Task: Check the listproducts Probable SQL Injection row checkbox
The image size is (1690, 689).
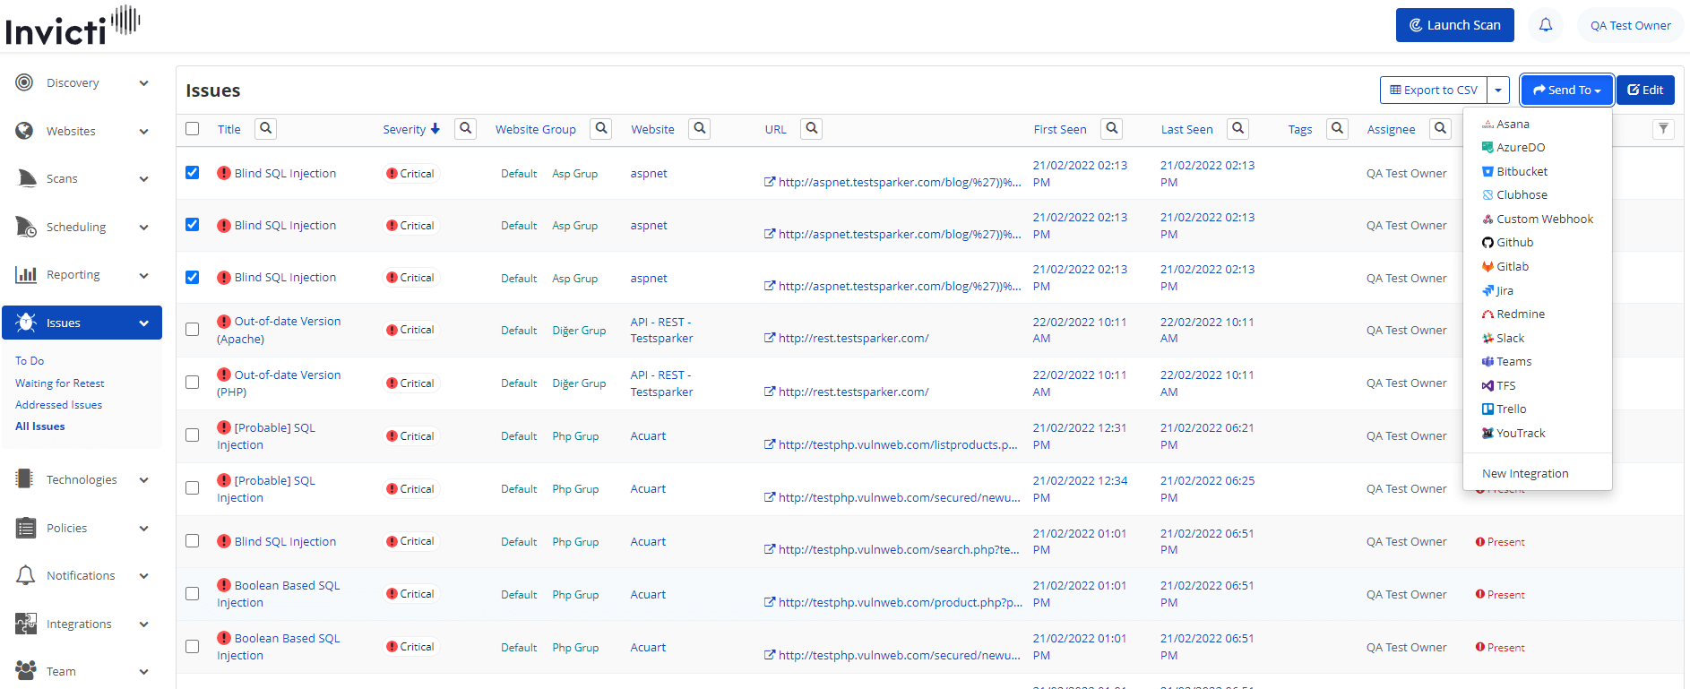Action: coord(192,435)
